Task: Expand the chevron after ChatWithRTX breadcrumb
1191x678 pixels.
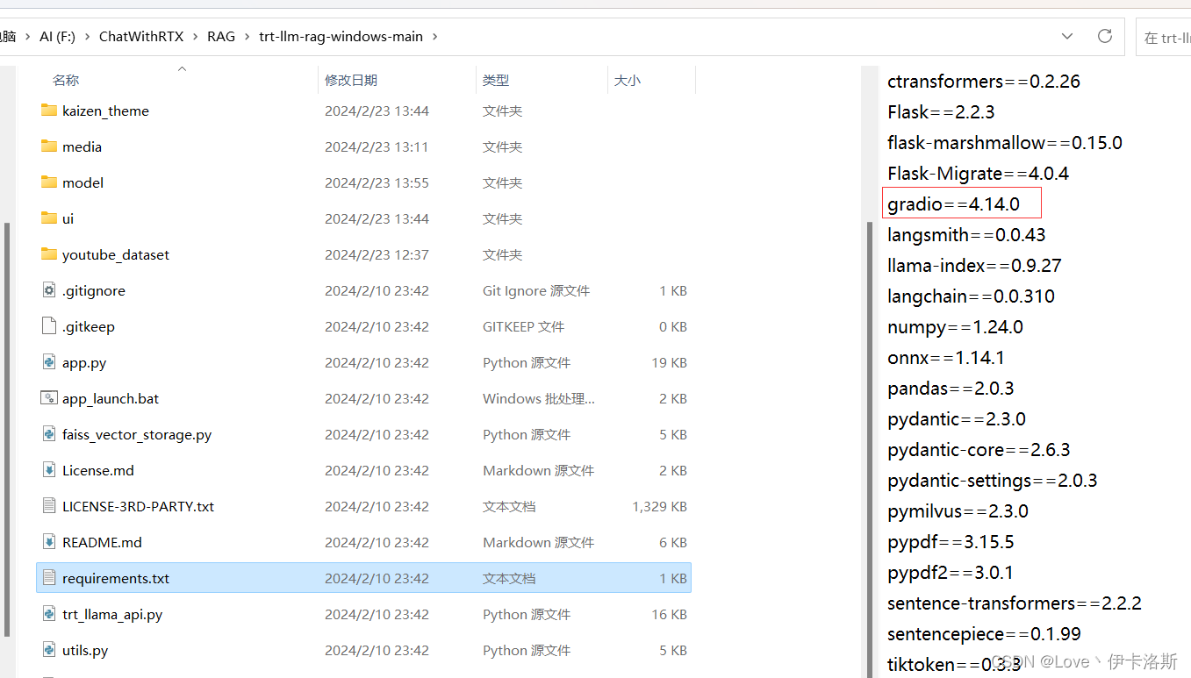Action: click(x=195, y=37)
